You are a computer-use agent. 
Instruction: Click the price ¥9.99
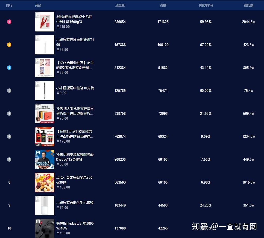(x=62, y=93)
